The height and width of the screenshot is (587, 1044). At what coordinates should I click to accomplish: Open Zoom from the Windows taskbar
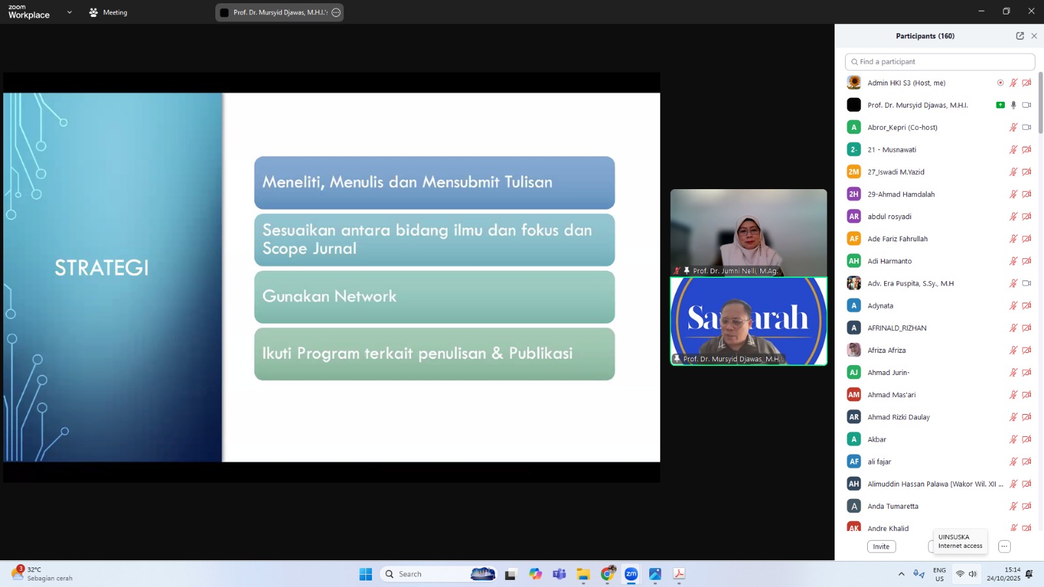[631, 574]
